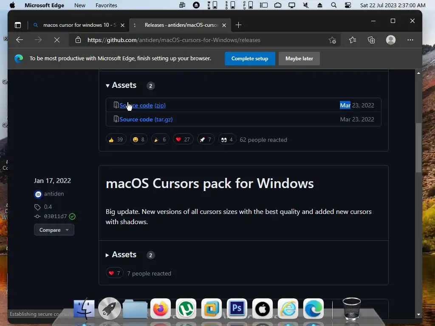View site information via the lock icon
This screenshot has height=326, width=435.
click(x=78, y=40)
